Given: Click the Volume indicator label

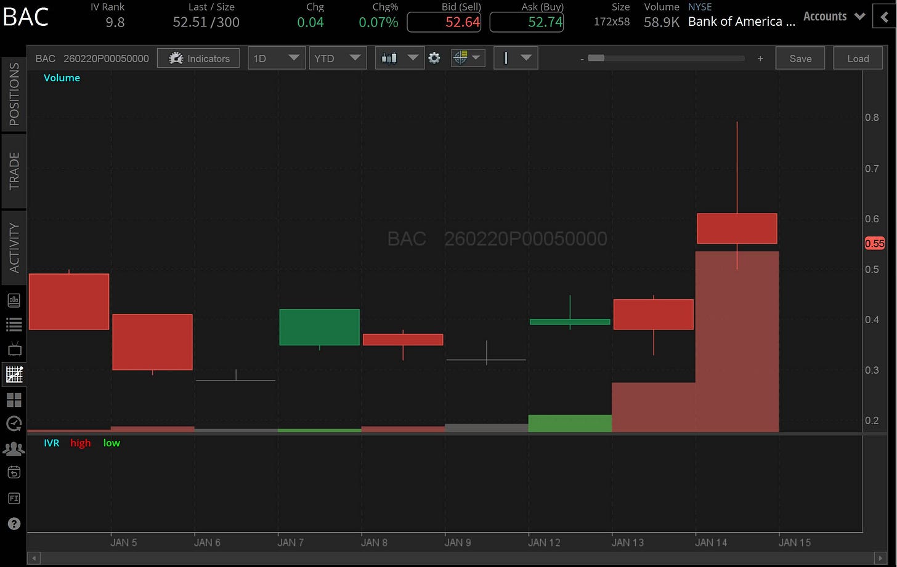Looking at the screenshot, I should coord(62,78).
